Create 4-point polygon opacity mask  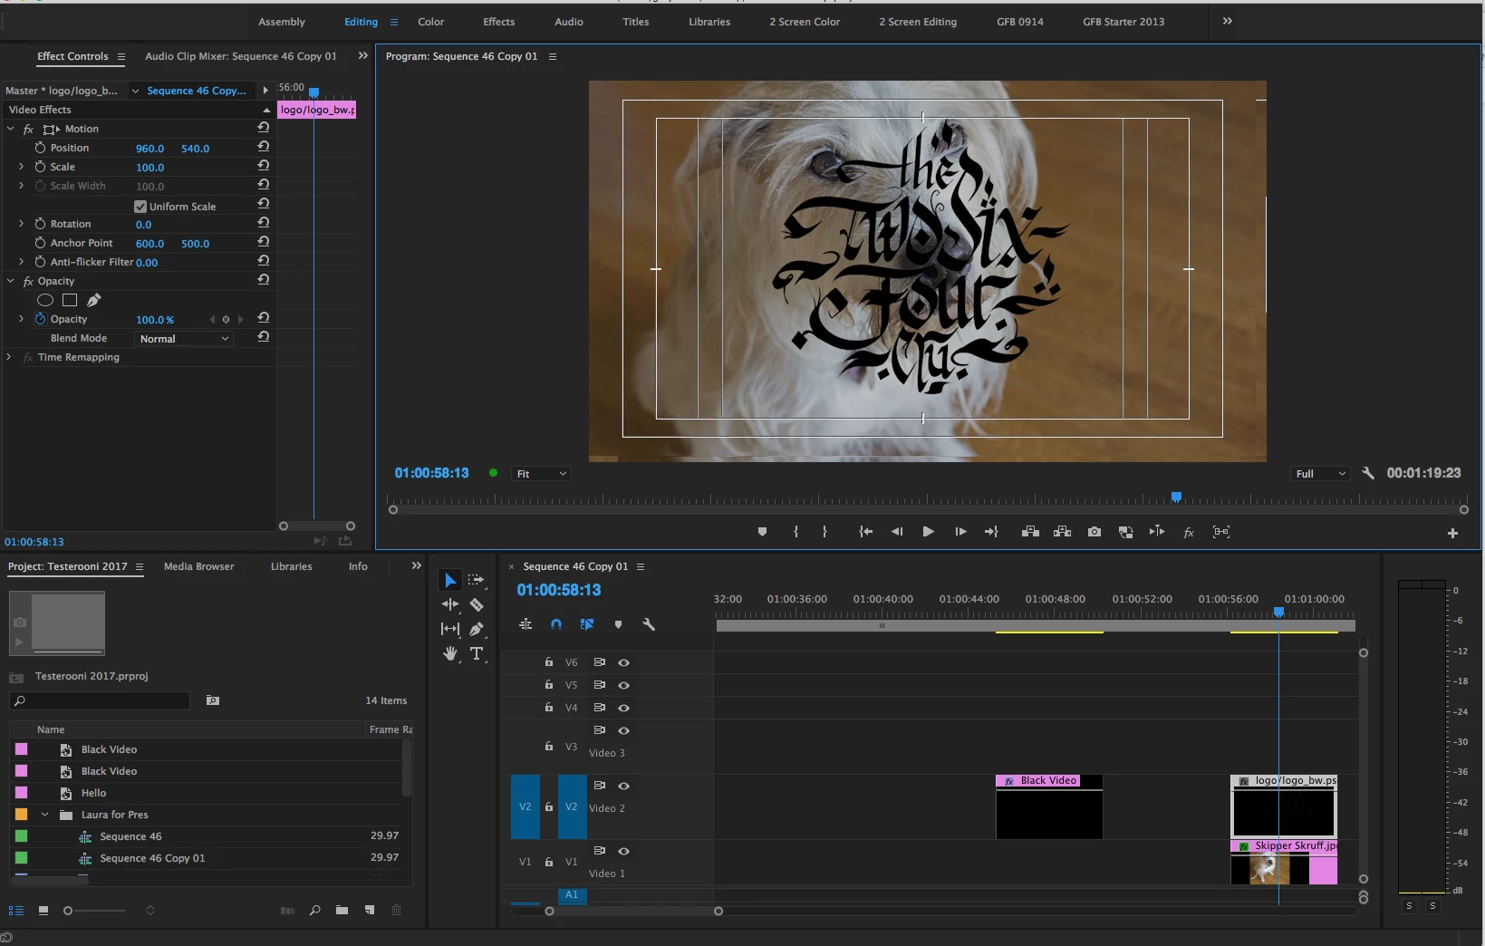coord(70,300)
